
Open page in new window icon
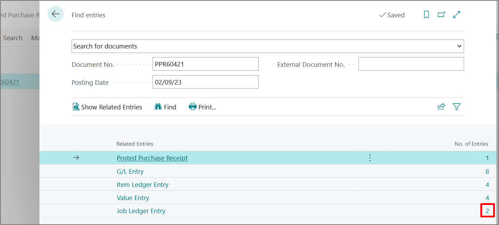tap(441, 15)
